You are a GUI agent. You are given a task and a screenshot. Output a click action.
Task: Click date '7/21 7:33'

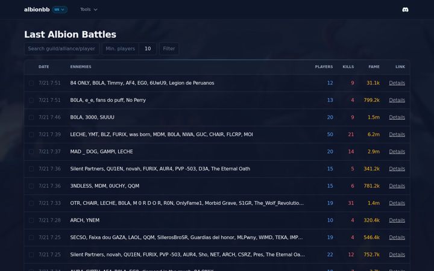pyautogui.click(x=49, y=203)
